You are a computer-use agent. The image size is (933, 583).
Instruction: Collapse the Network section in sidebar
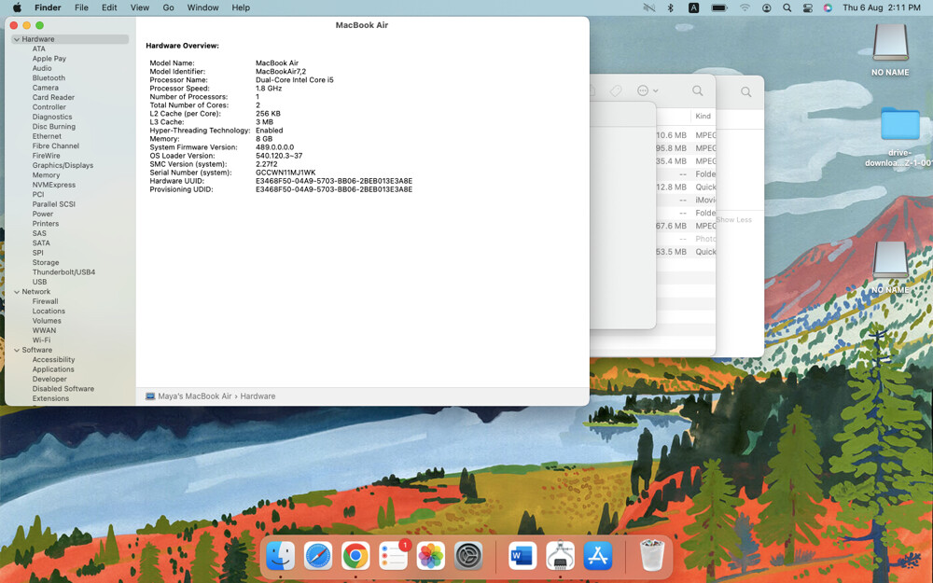(x=17, y=292)
